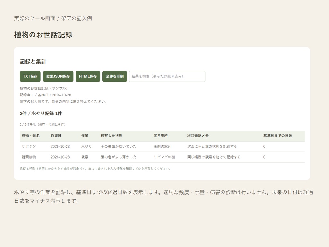Select the 植物・鉢名 column header
This screenshot has width=329, height=247.
tap(31, 136)
